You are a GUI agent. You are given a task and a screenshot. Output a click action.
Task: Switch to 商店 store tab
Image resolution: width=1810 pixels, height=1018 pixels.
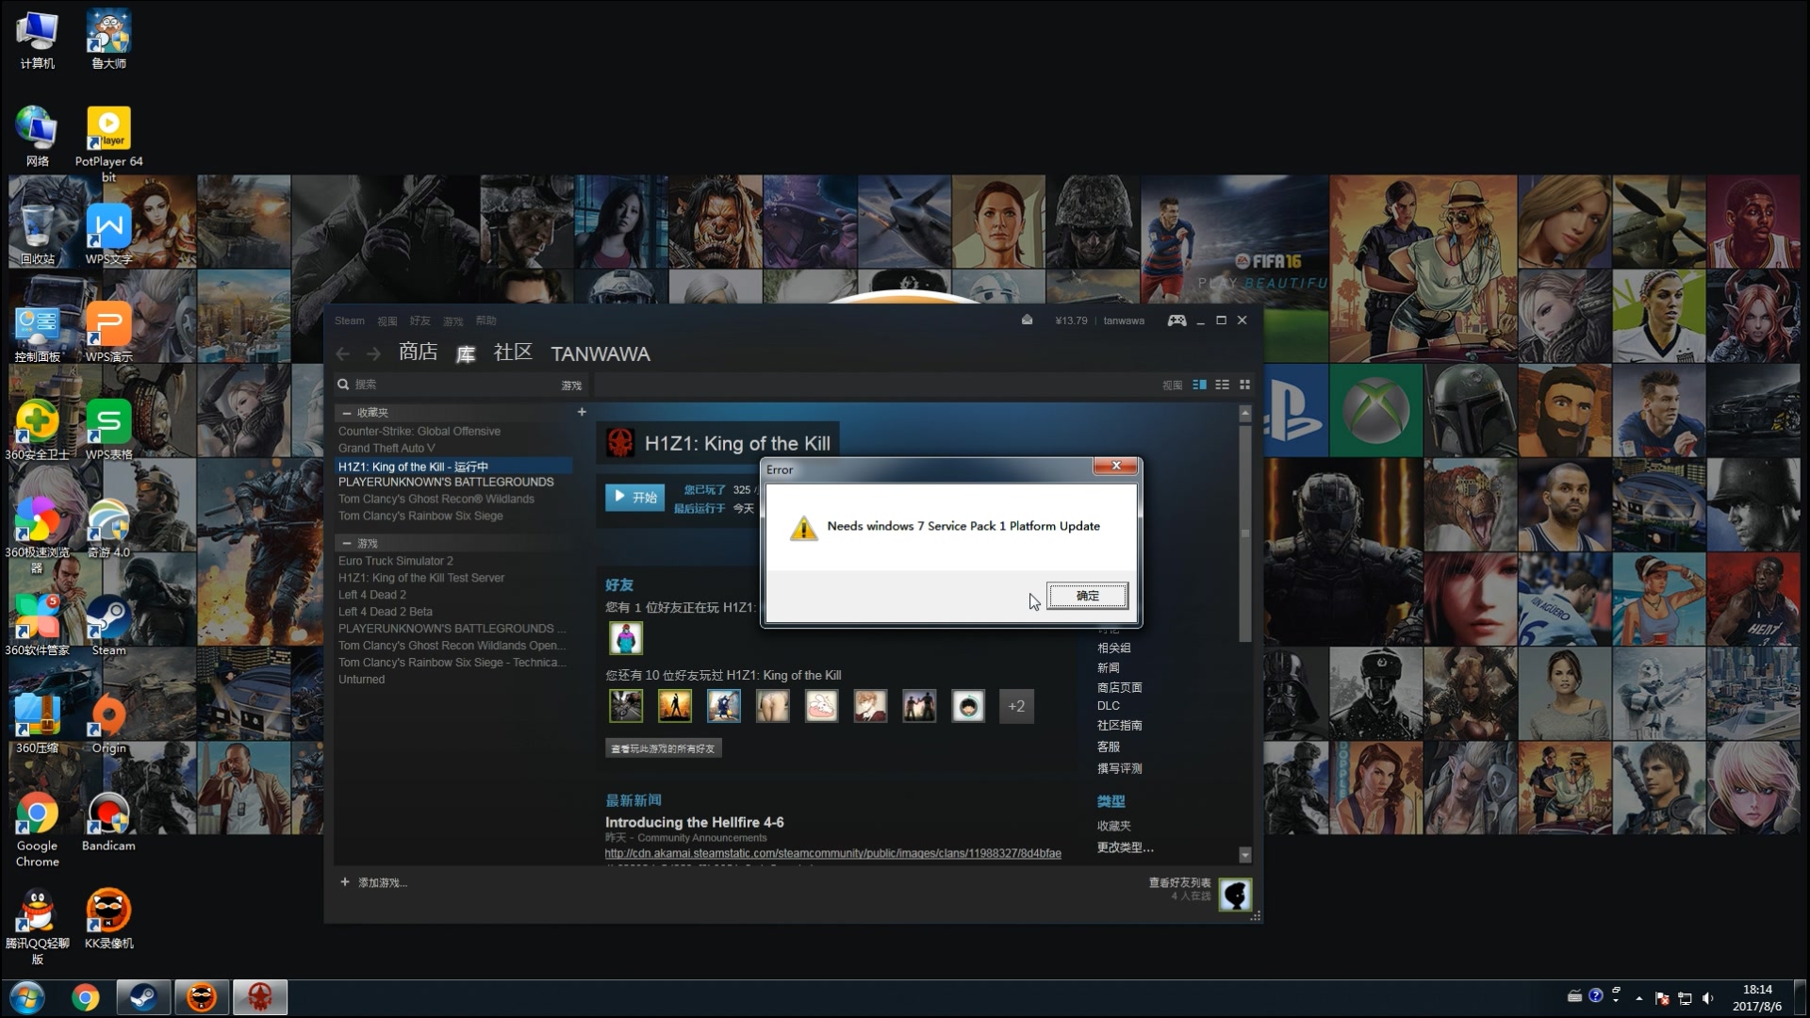pyautogui.click(x=418, y=353)
